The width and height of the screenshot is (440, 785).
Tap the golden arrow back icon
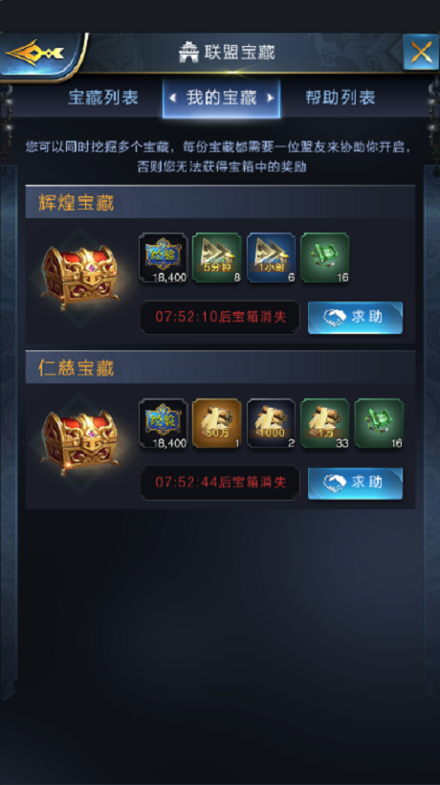(35, 53)
